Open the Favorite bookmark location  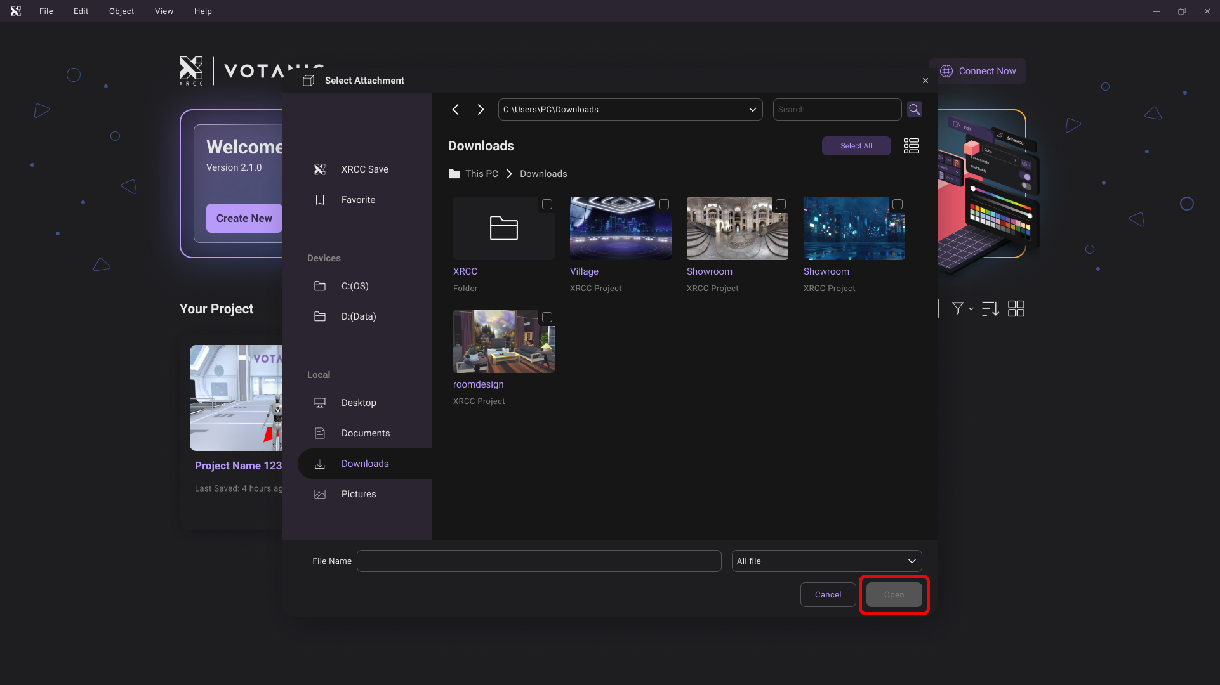(x=358, y=200)
